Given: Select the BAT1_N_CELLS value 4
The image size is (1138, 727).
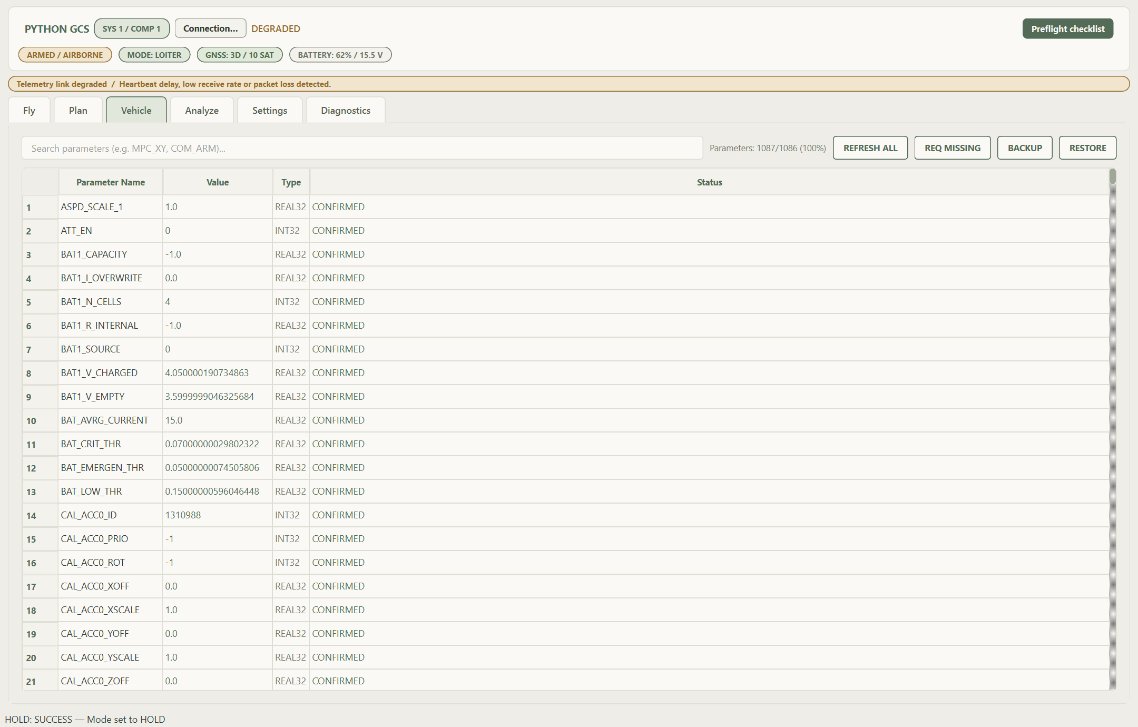Looking at the screenshot, I should (x=168, y=302).
